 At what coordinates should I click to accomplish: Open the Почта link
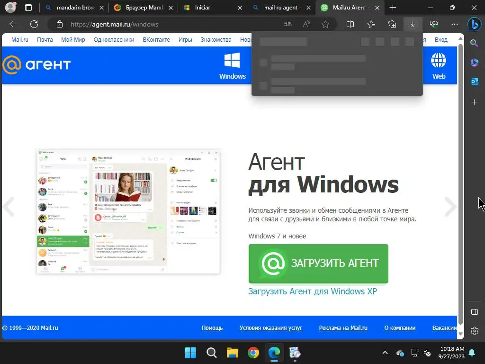[x=45, y=40]
